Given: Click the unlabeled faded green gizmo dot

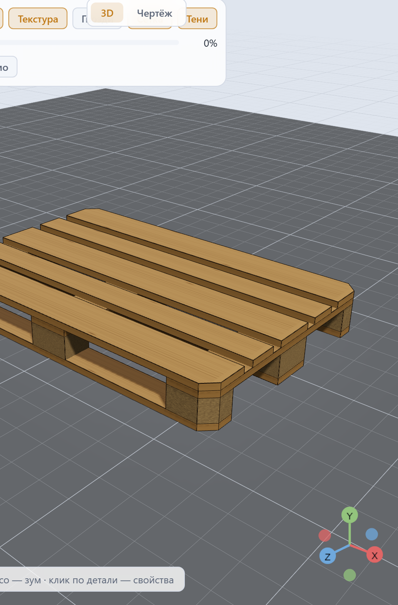Looking at the screenshot, I should point(350,575).
